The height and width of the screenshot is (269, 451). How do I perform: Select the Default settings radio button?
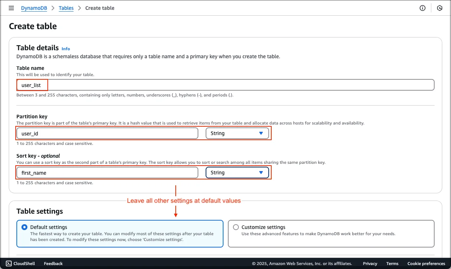[24, 227]
